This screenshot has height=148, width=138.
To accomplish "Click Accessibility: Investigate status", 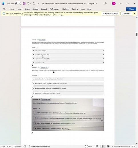I will (x=39, y=146).
